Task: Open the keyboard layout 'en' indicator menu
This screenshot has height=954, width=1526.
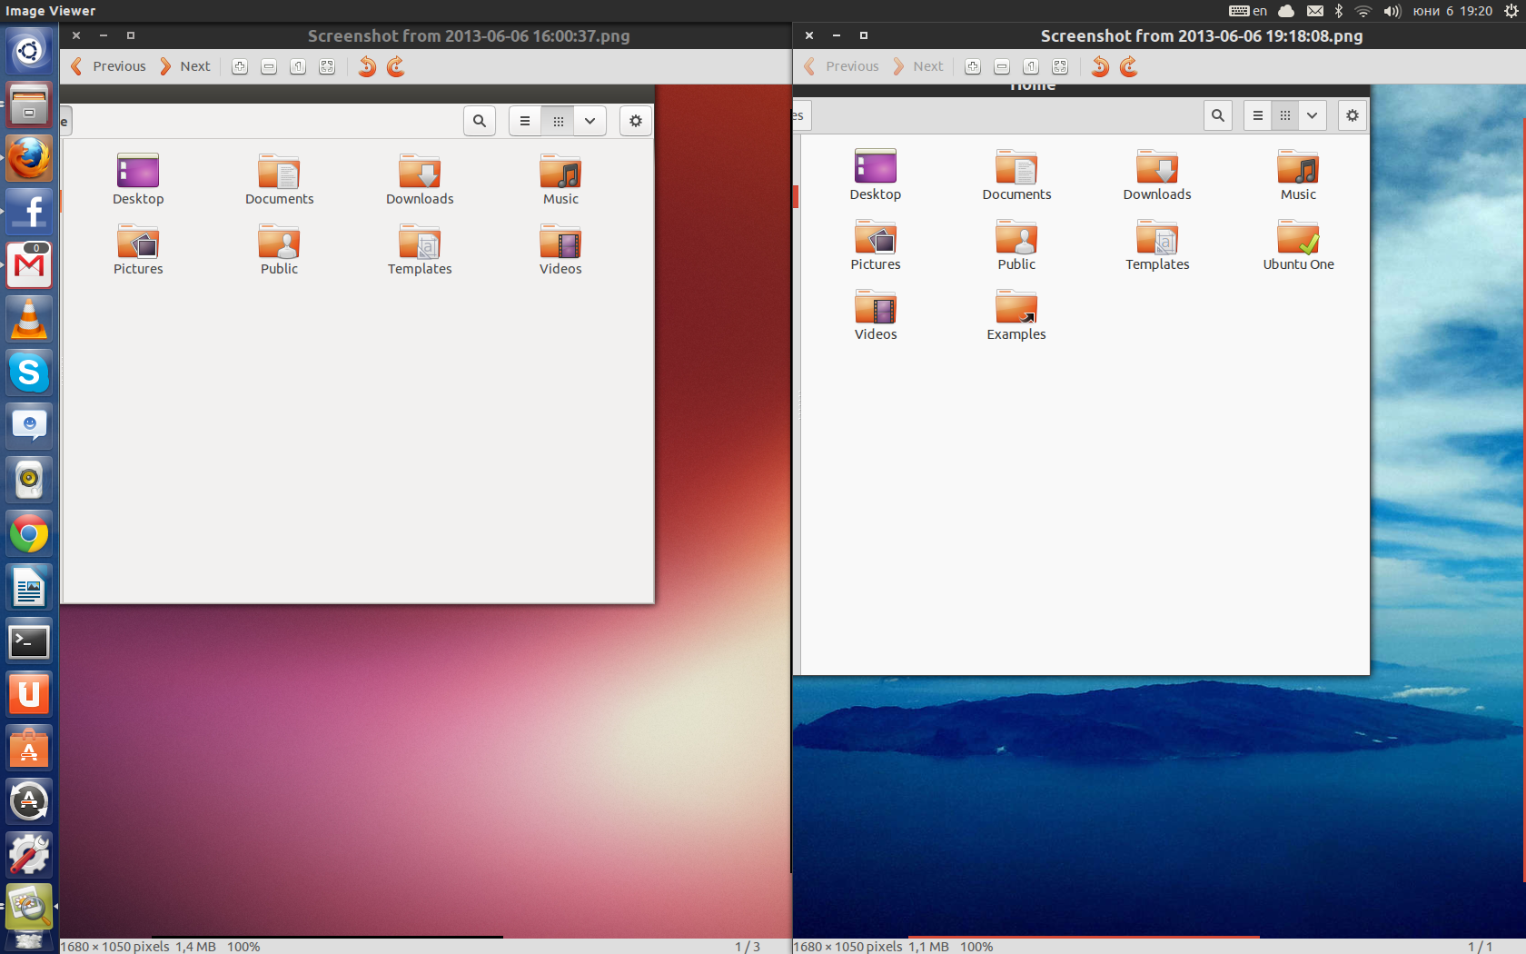Action: pyautogui.click(x=1248, y=11)
